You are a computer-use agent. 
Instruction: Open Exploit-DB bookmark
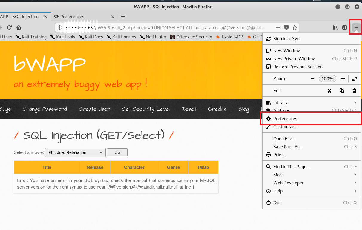(x=229, y=37)
